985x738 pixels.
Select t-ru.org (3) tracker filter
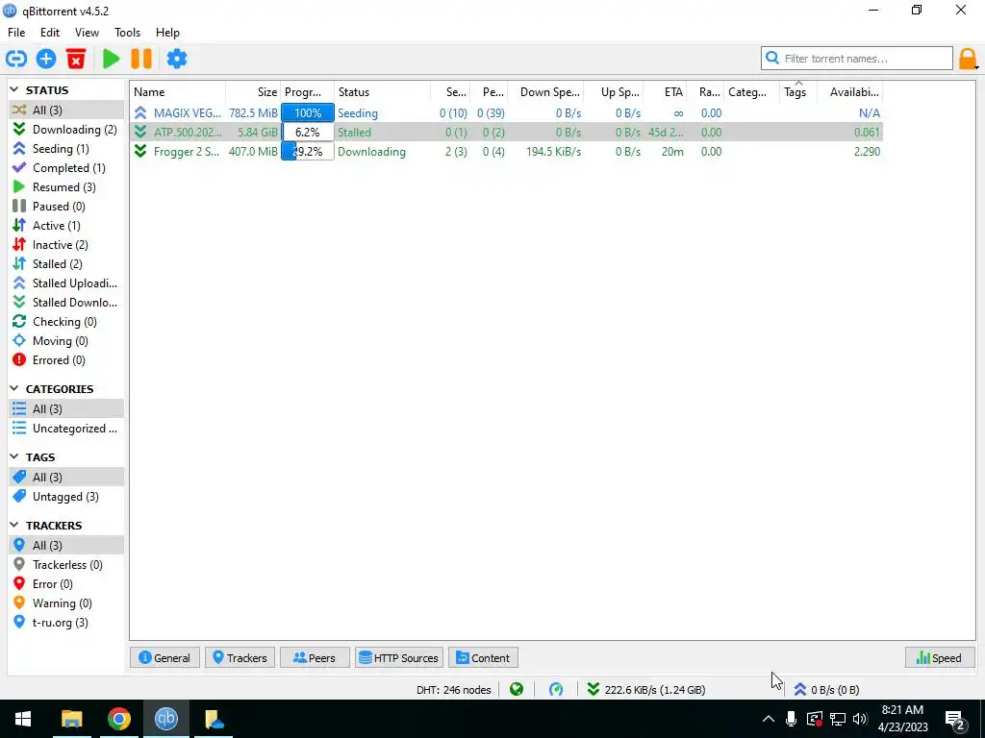[66, 623]
